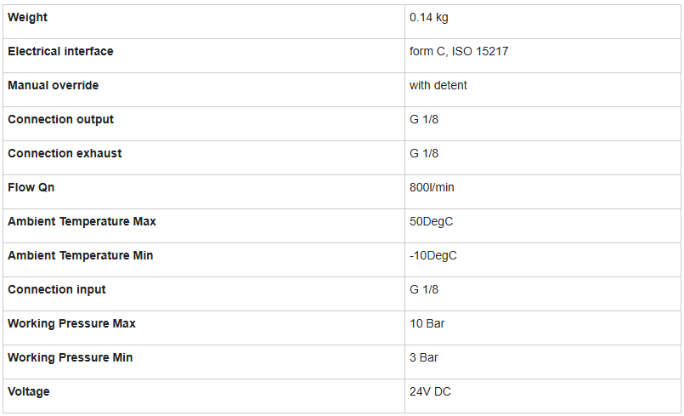
Task: Select the 3 Bar value
Action: pyautogui.click(x=424, y=357)
